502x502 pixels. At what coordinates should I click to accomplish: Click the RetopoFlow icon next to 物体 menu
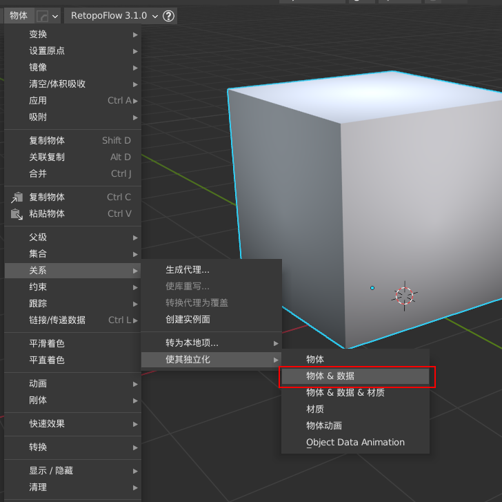tap(42, 16)
